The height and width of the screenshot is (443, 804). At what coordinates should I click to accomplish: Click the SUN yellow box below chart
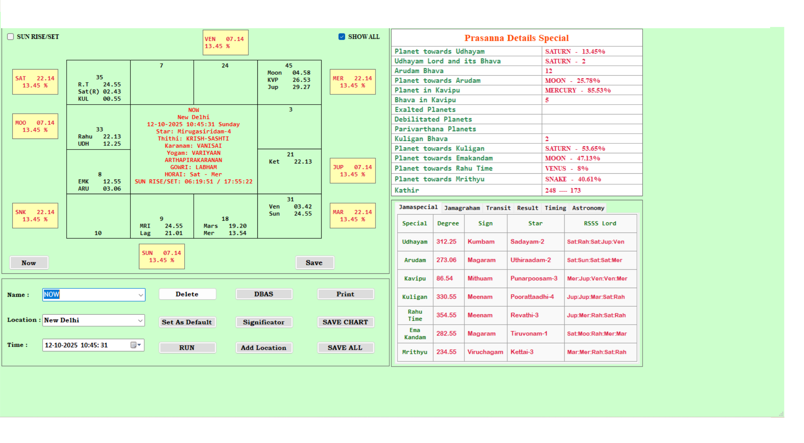click(x=161, y=257)
